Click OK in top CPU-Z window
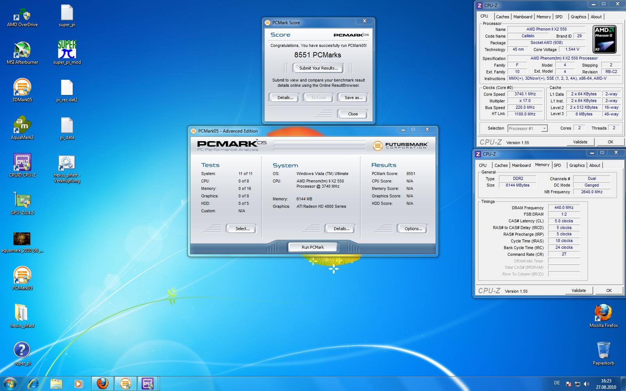Image resolution: width=626 pixels, height=391 pixels. 610,142
